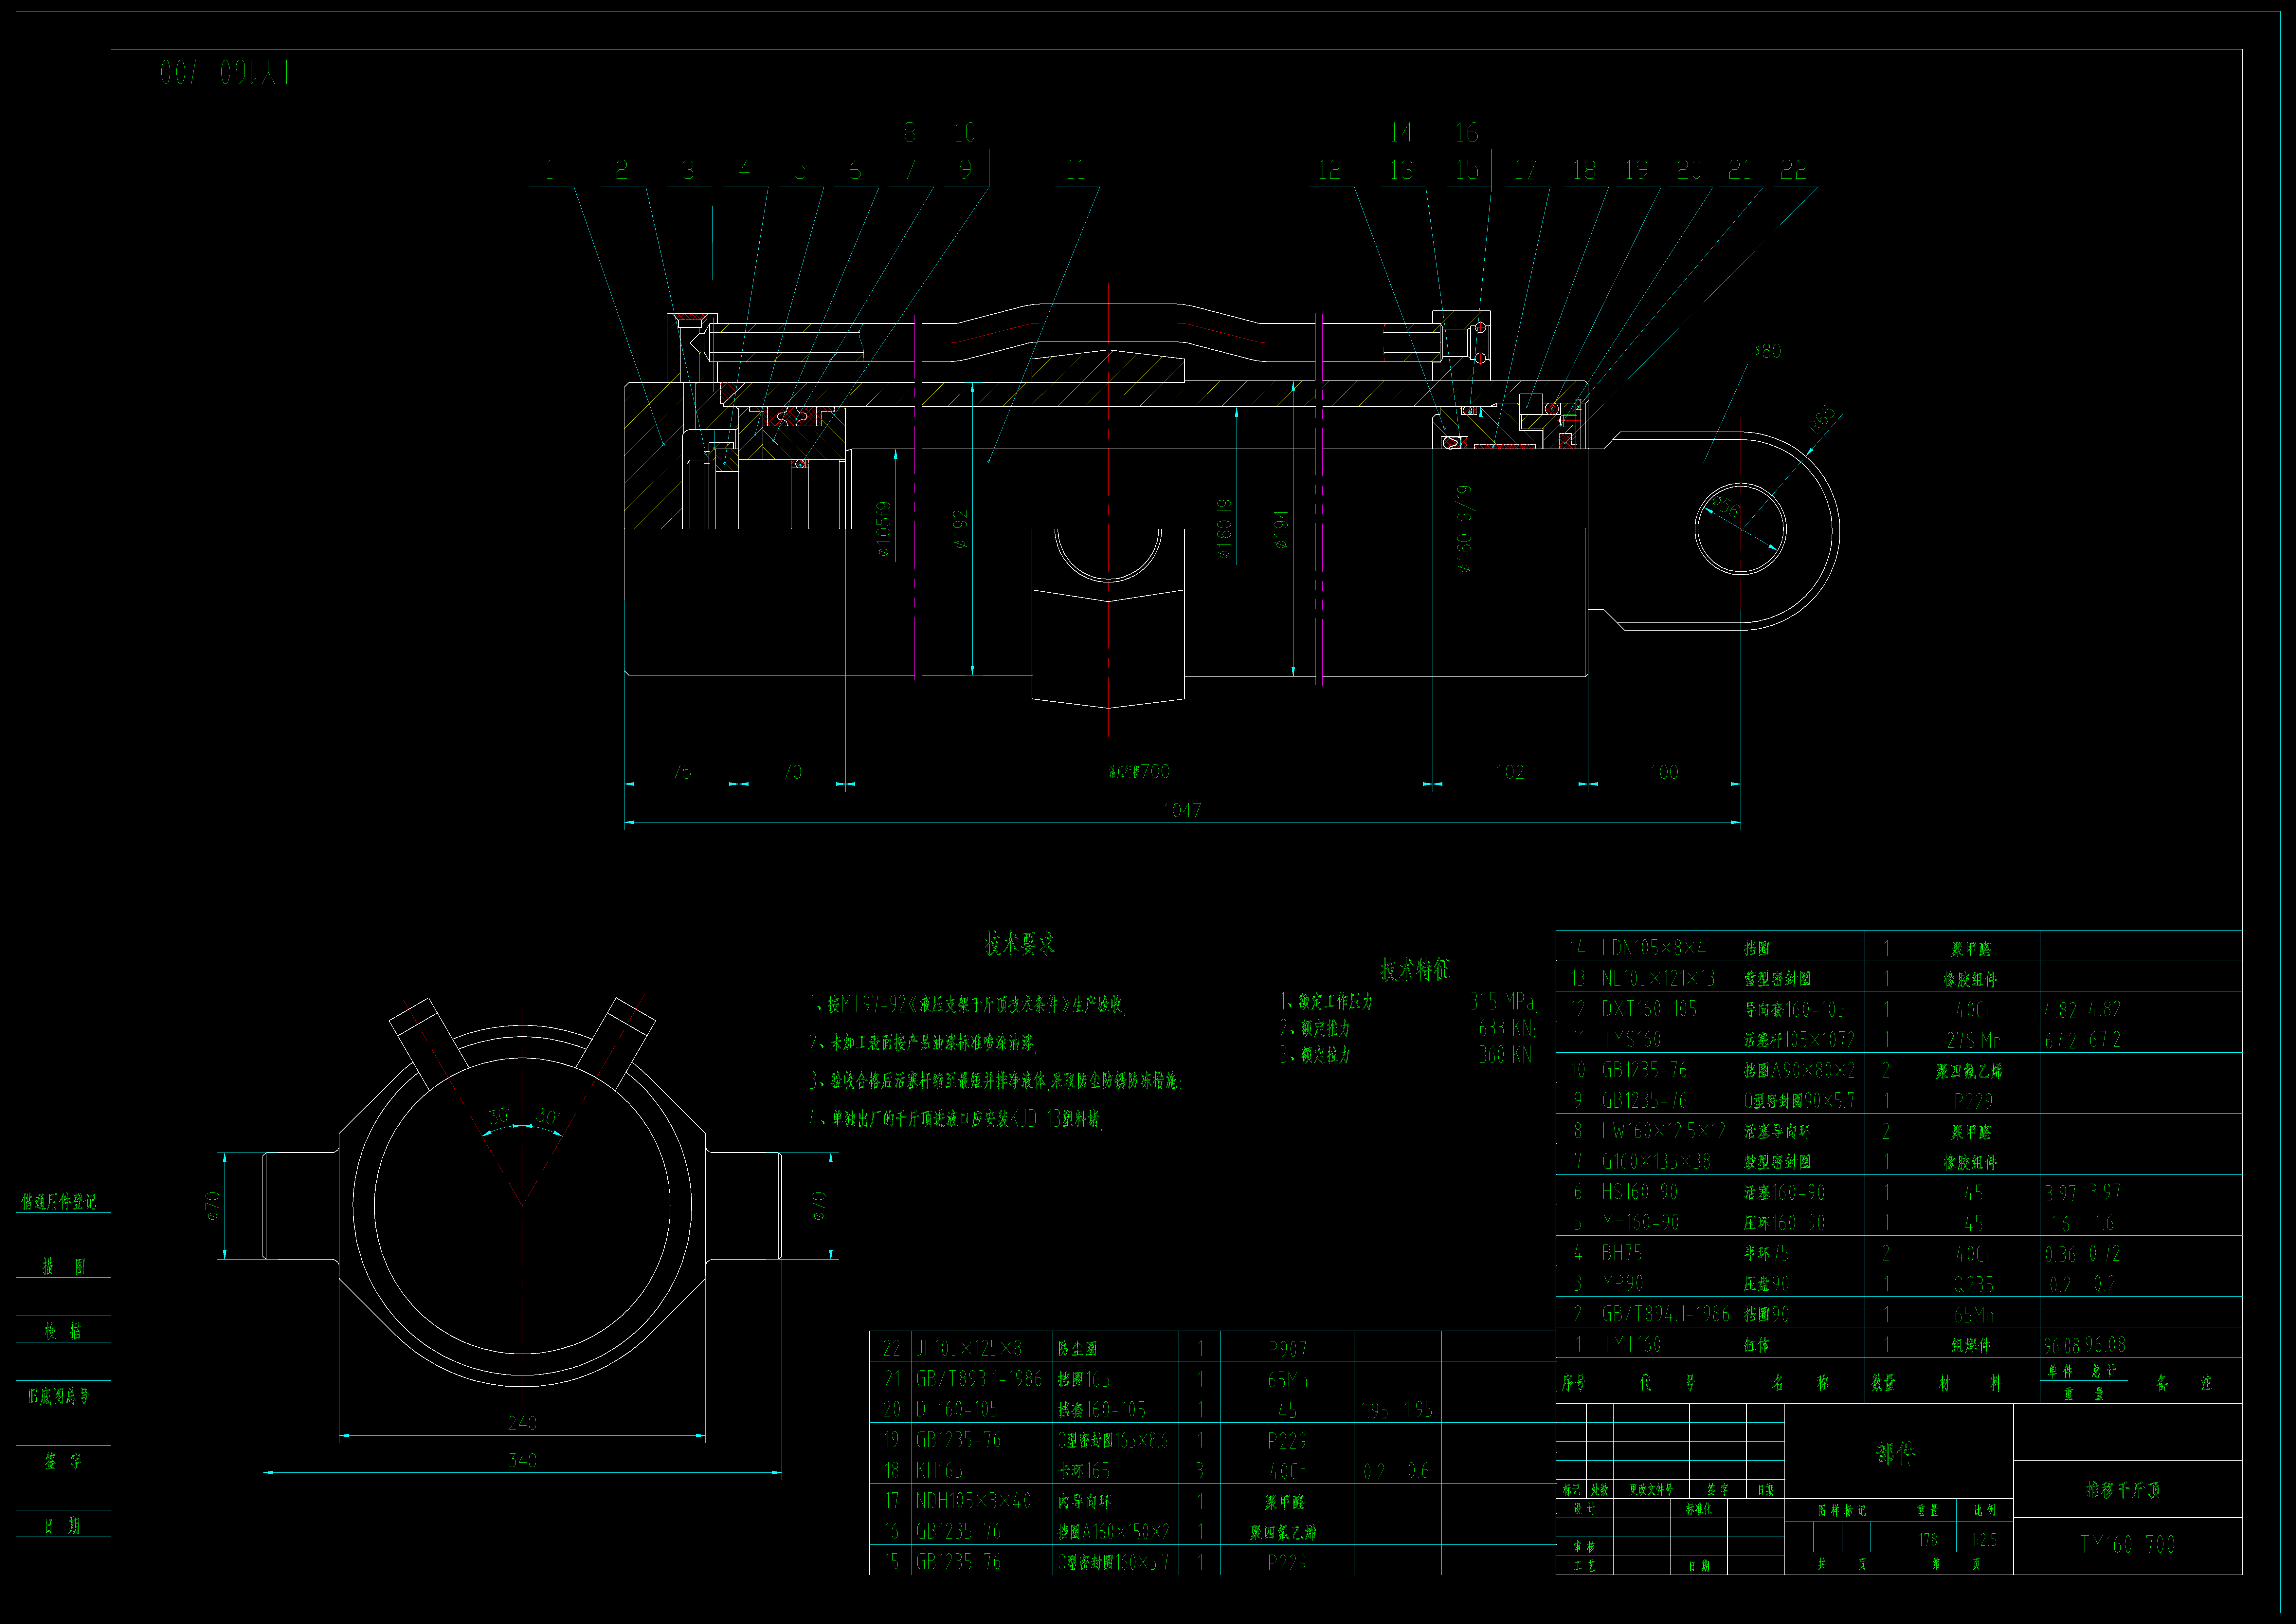Select the 633 KN rated thrust value
Screen dimensions: 2296x1624
(x=1507, y=1029)
